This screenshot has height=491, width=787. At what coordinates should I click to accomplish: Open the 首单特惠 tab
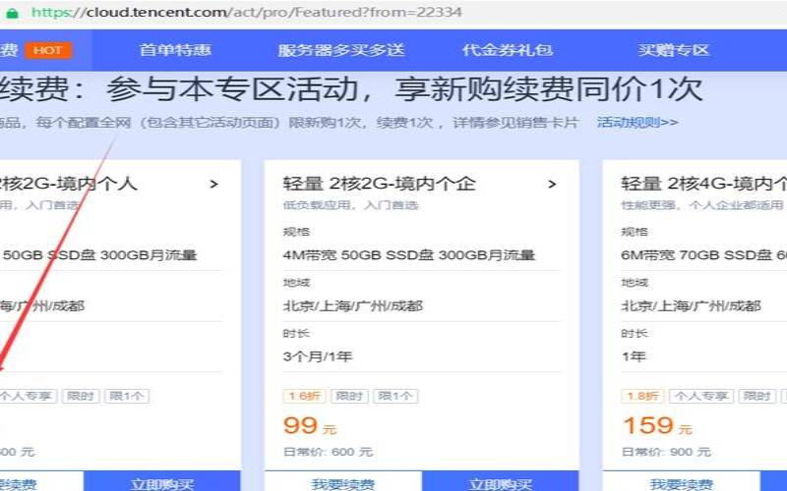pyautogui.click(x=175, y=50)
